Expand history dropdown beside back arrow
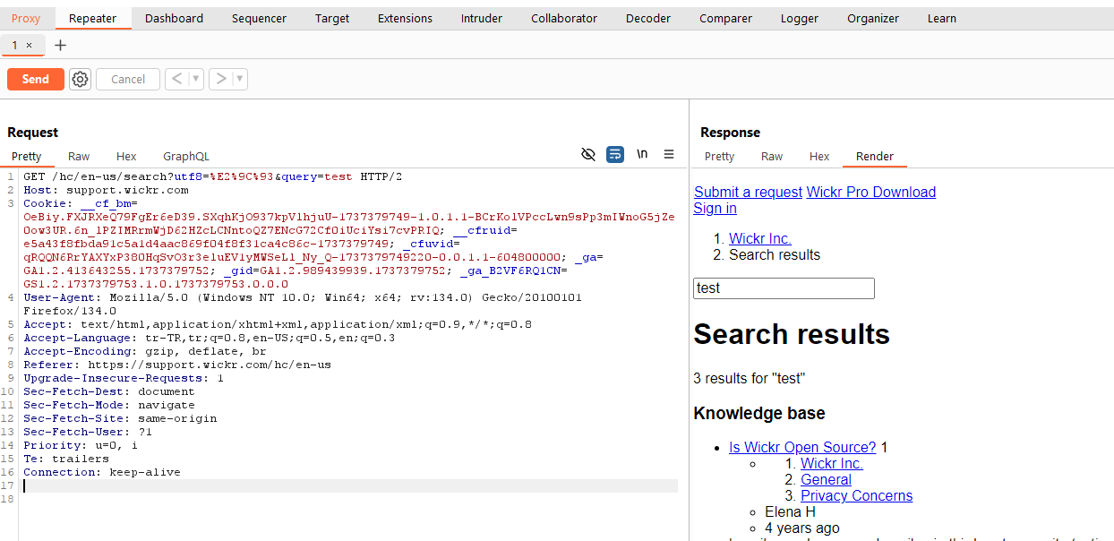This screenshot has width=1114, height=541. pos(195,79)
